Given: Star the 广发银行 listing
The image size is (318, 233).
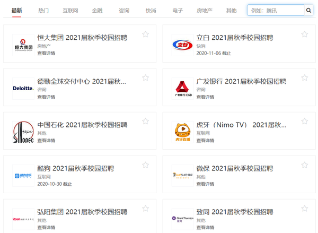Looking at the screenshot, I should coord(305,77).
